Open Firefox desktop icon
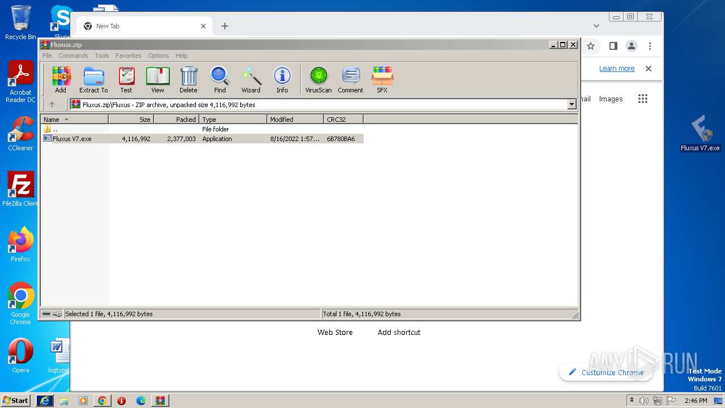The height and width of the screenshot is (408, 725). [x=20, y=244]
